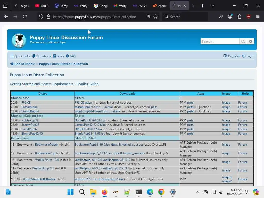Click the browser Search box

[185, 17]
